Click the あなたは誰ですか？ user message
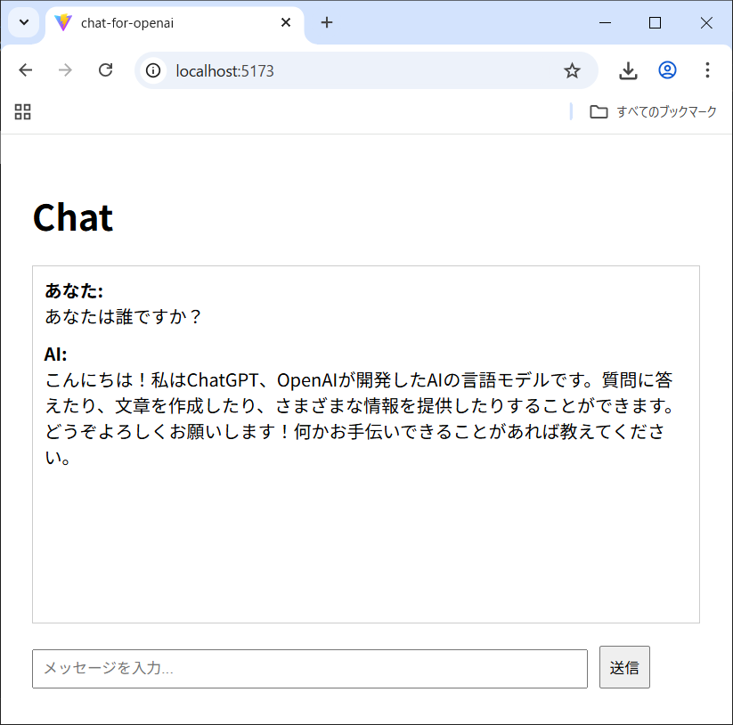 click(124, 316)
